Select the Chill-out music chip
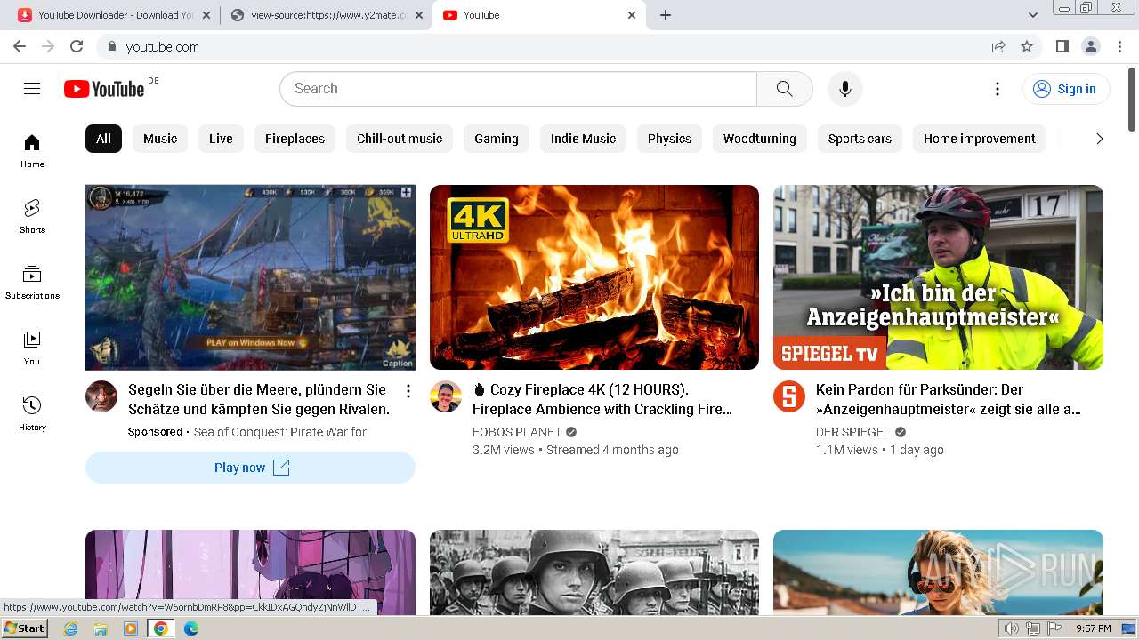Image resolution: width=1139 pixels, height=640 pixels. point(400,139)
